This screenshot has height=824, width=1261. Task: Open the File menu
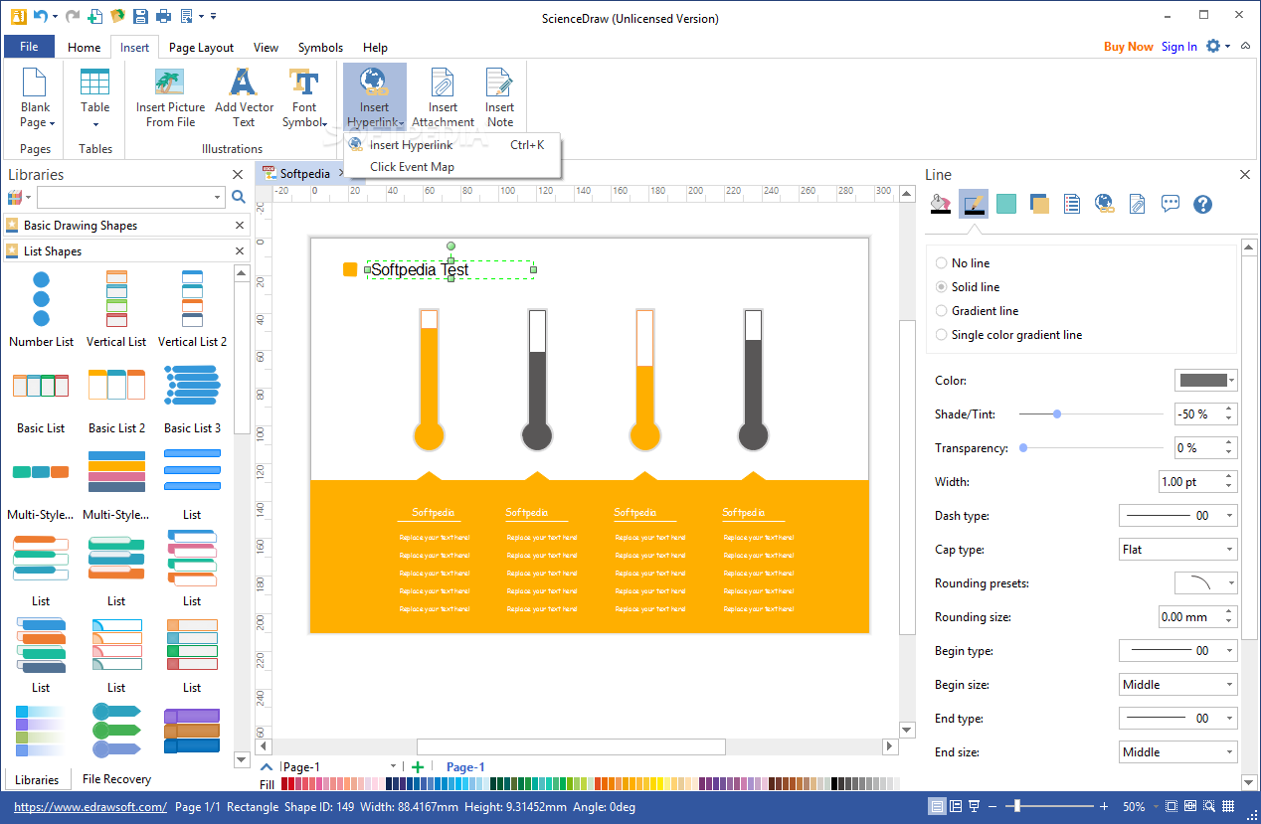[29, 47]
